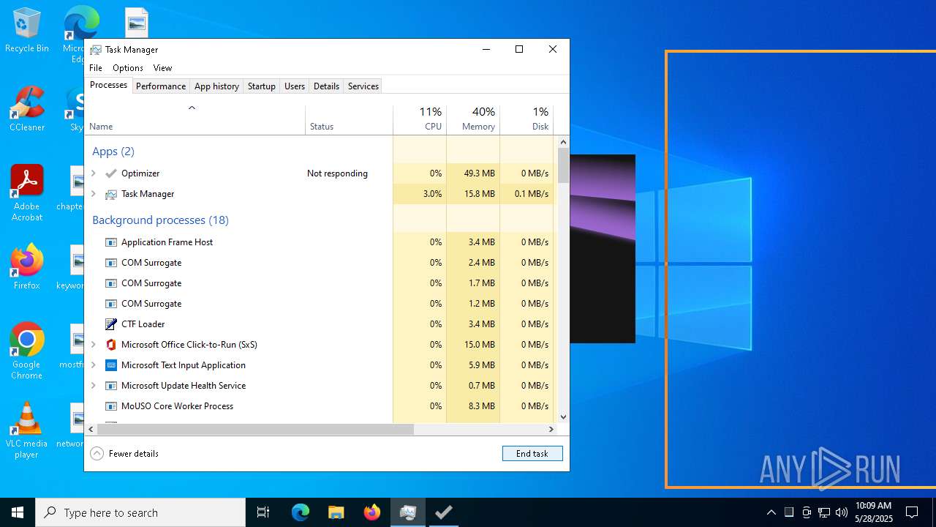Expand the Task Manager process group
936x527 pixels.
[x=94, y=194]
